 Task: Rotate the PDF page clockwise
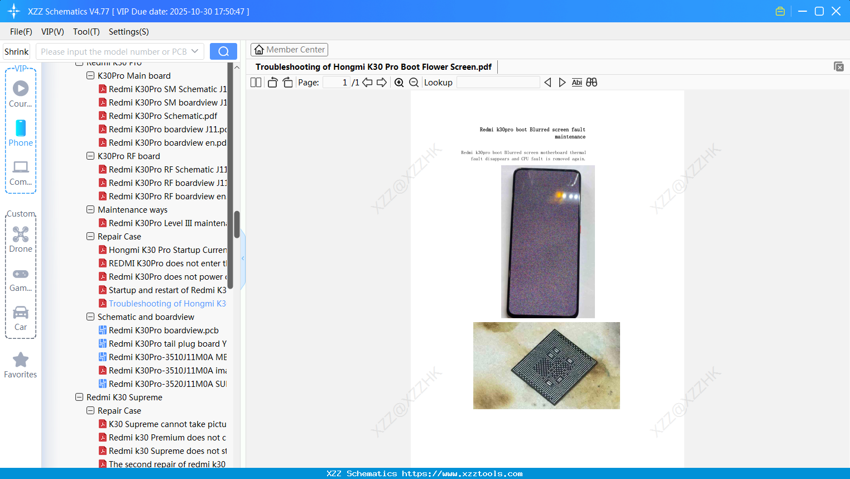287,82
